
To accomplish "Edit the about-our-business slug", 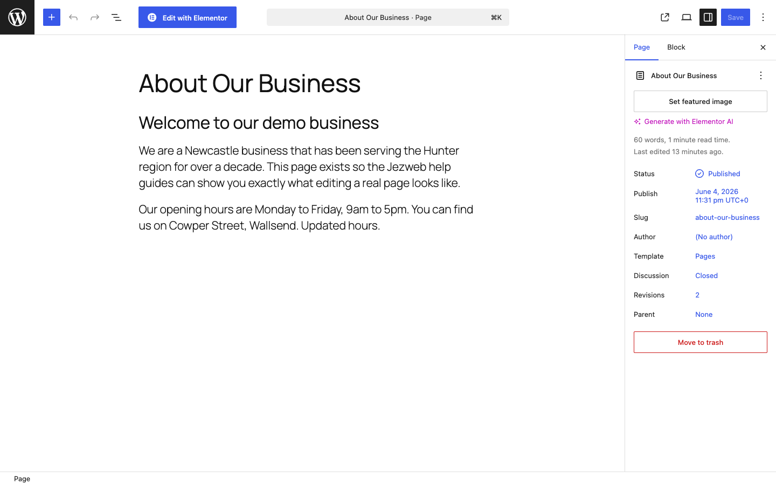I will point(727,217).
